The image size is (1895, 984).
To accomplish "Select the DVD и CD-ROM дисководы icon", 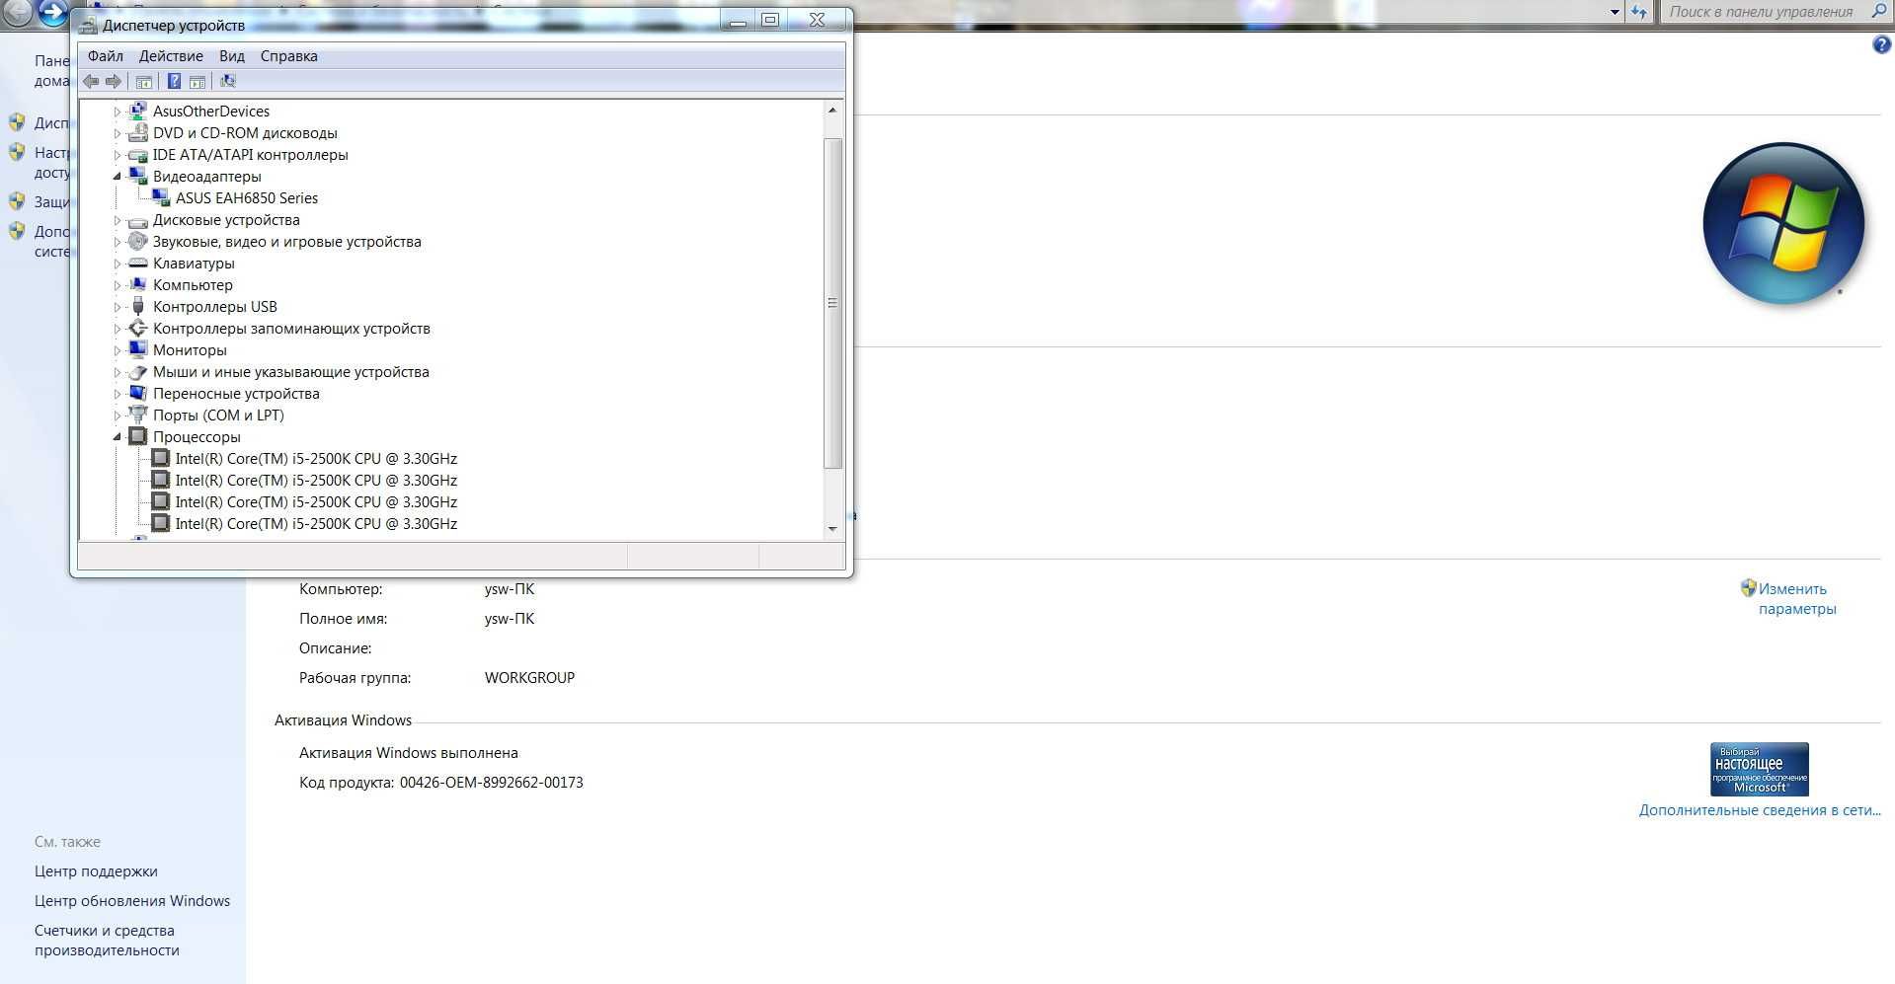I will click(138, 133).
